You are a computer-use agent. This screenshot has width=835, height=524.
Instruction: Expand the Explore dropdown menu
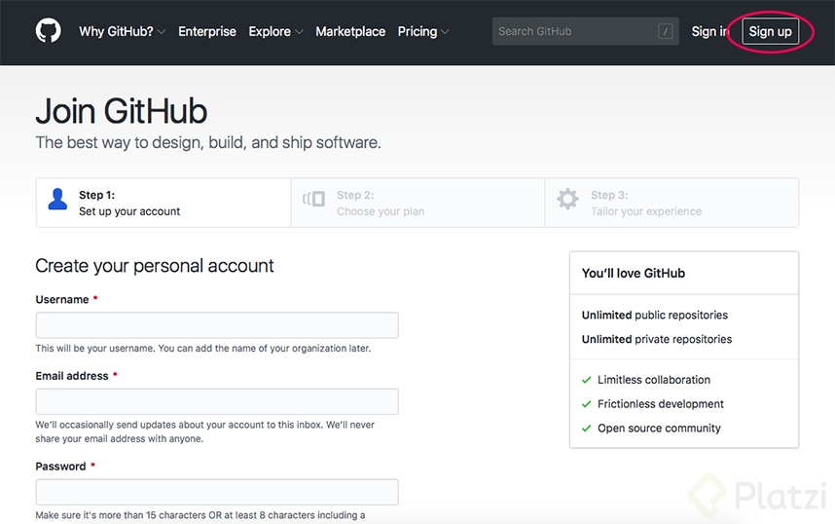[275, 31]
